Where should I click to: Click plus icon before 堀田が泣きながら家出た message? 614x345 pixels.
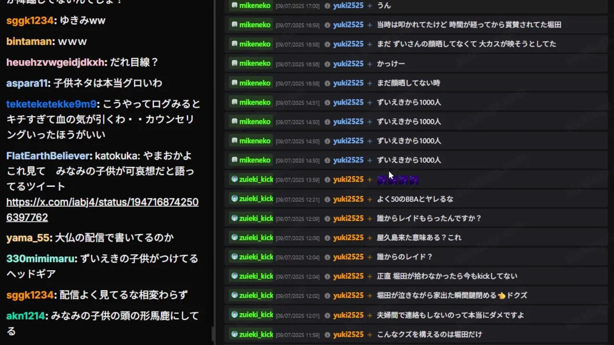pos(369,296)
